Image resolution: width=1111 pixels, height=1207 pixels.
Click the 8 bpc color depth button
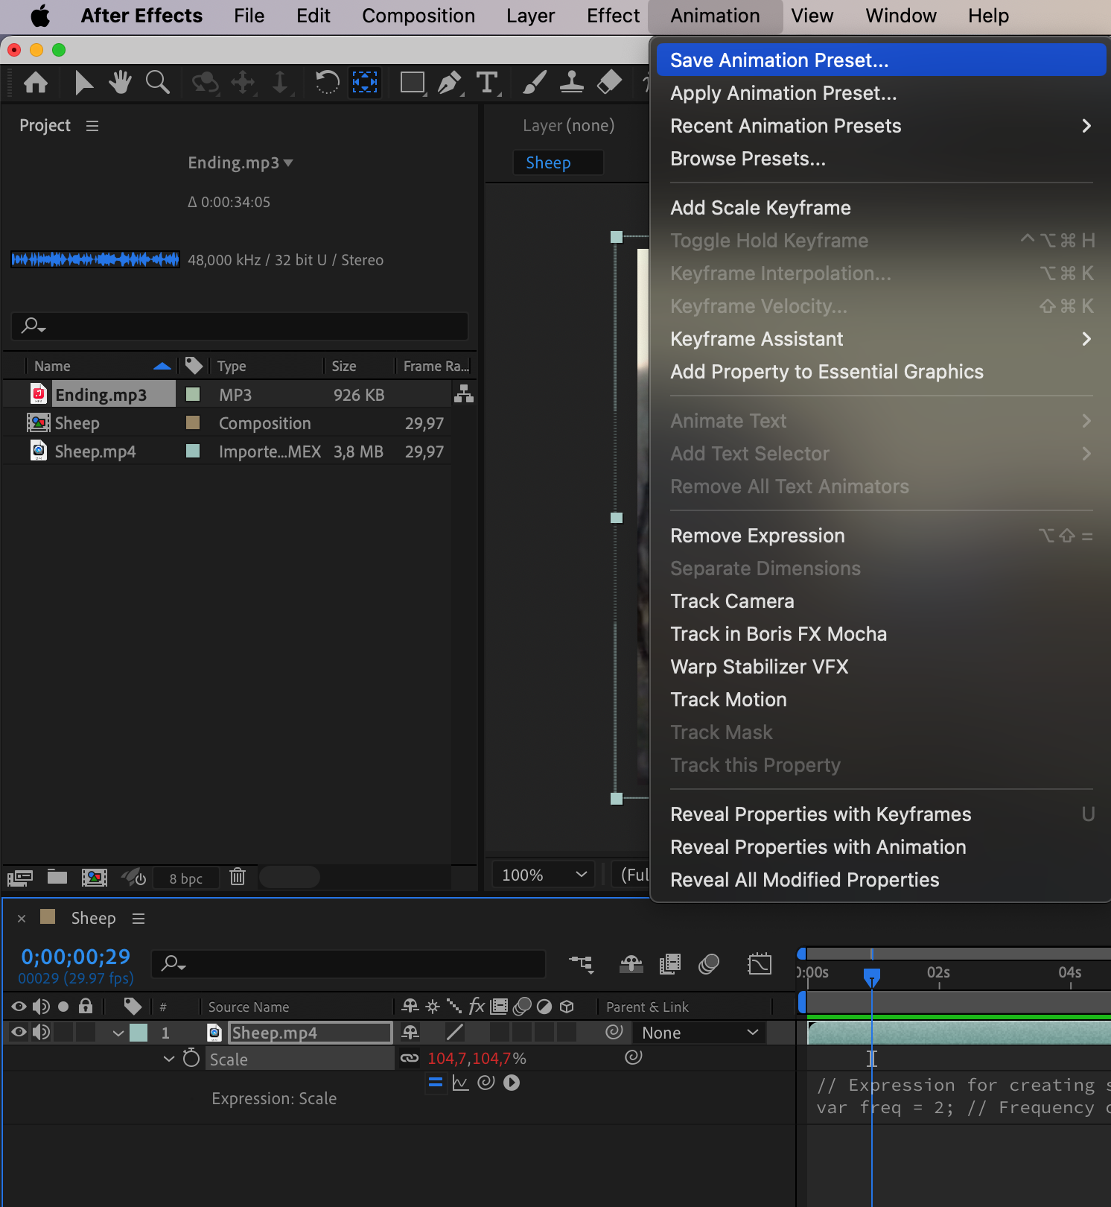pyautogui.click(x=185, y=878)
